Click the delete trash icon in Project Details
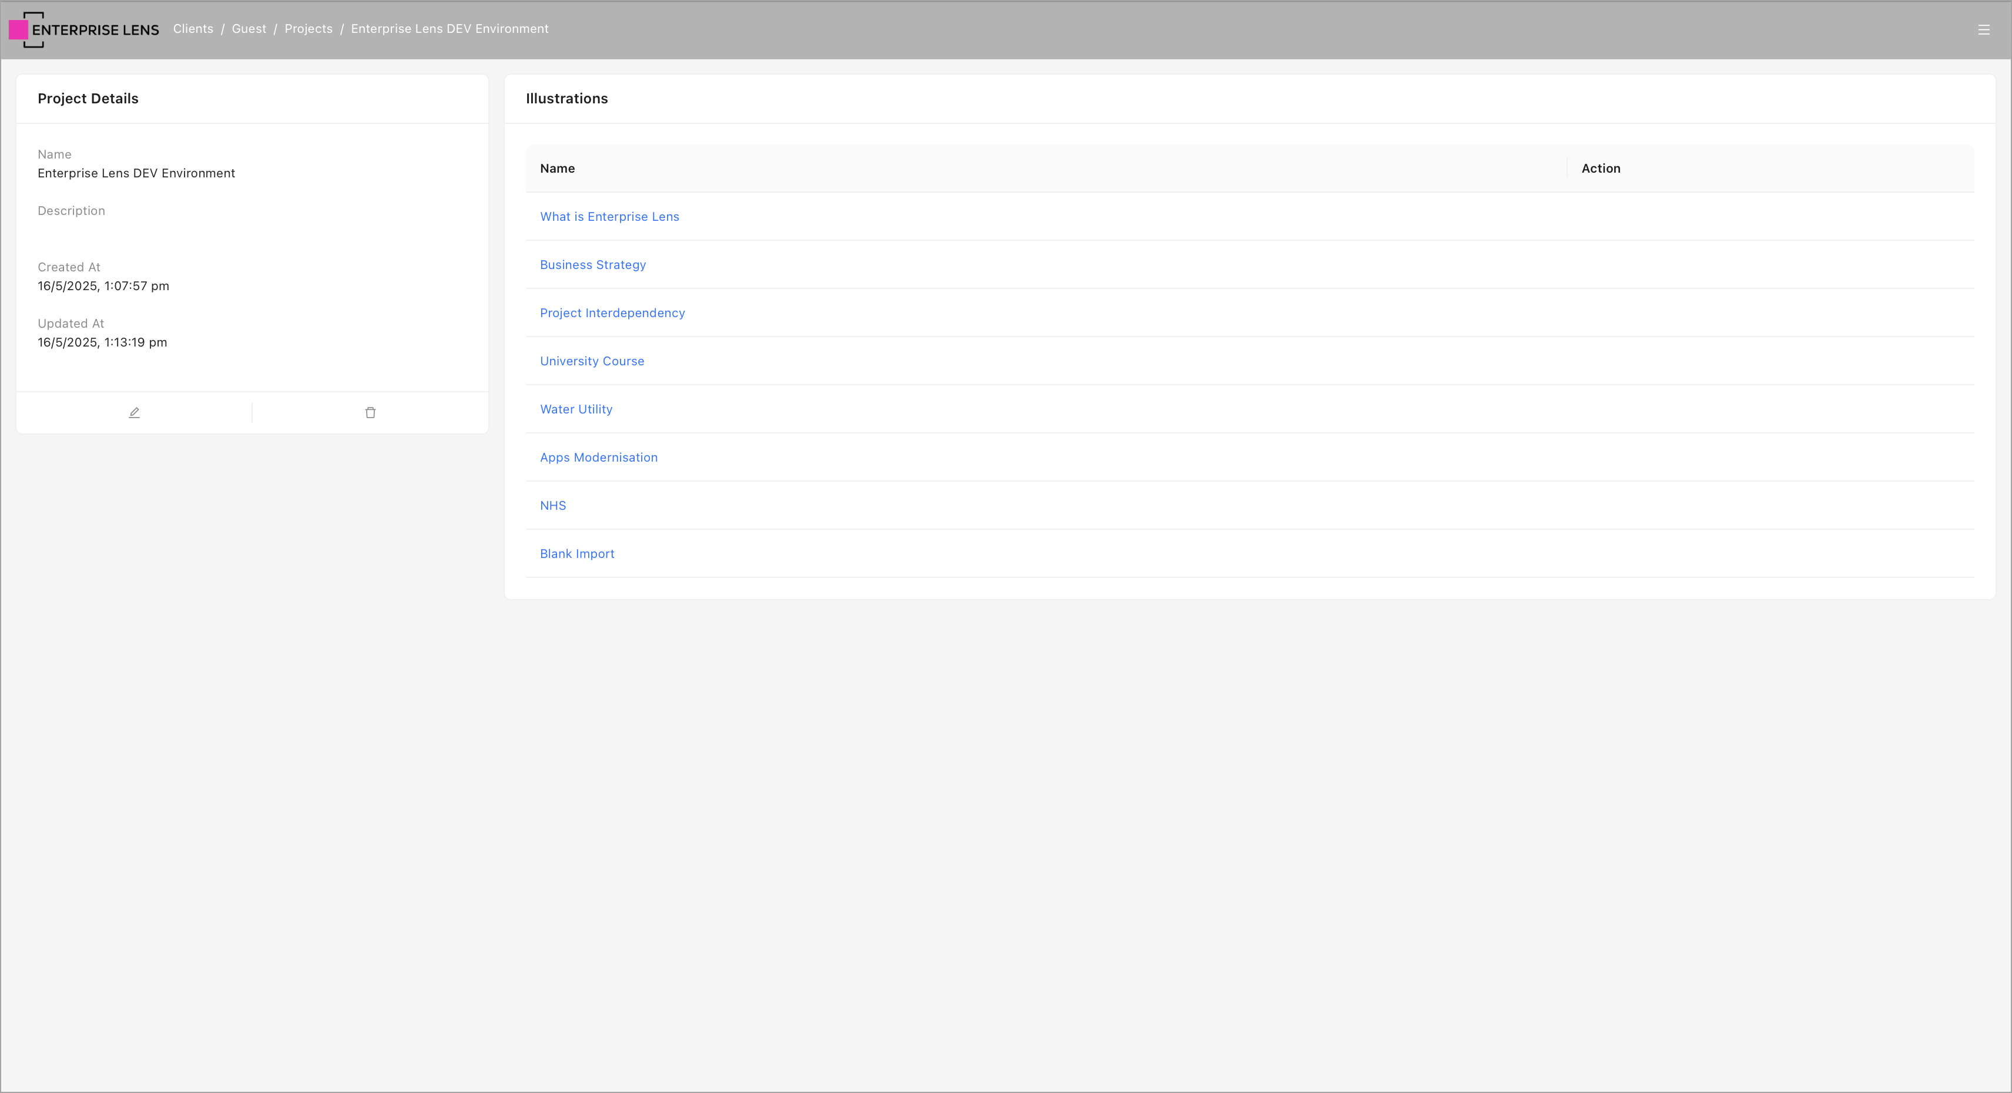The width and height of the screenshot is (2012, 1093). (x=370, y=412)
